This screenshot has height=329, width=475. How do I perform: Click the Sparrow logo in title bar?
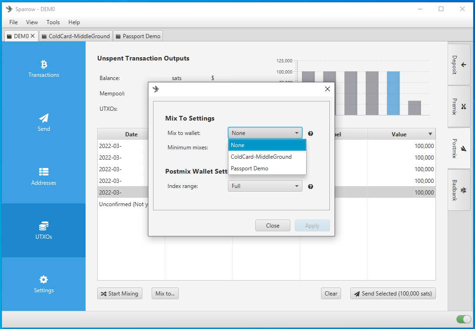click(x=9, y=9)
